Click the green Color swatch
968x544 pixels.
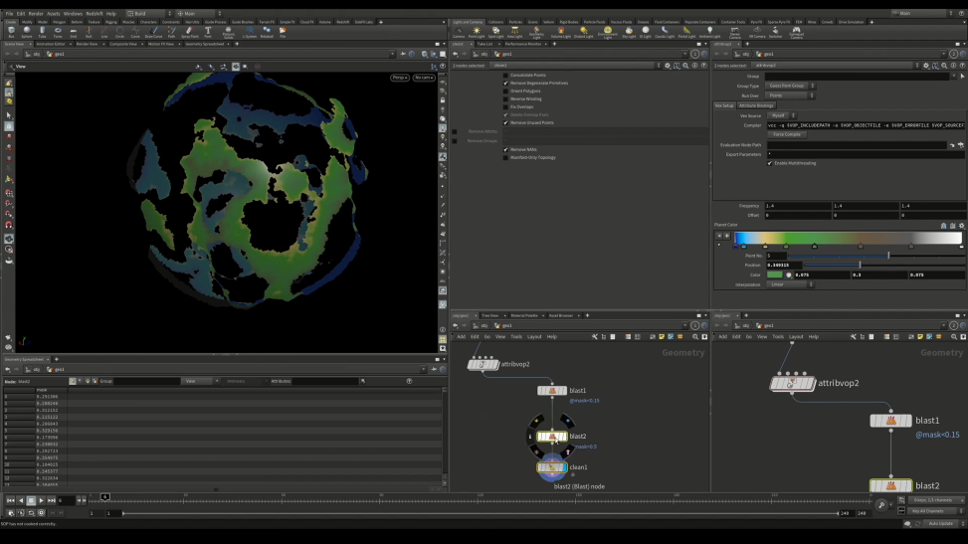(x=776, y=274)
